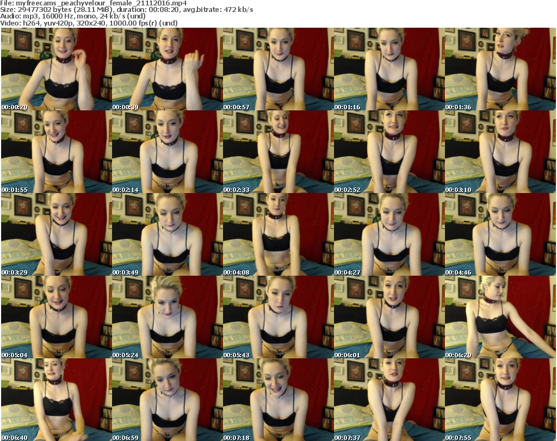Image resolution: width=557 pixels, height=441 pixels.
Task: Open the frame stamped 00:02:14
Action: coord(168,152)
